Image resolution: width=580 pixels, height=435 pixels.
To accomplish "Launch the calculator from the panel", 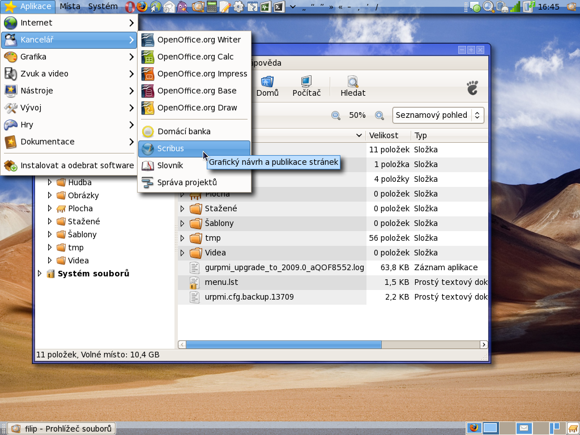I will 212,7.
